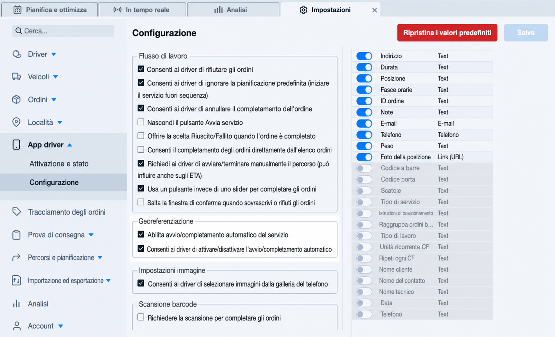Viewport: 555px width, 337px height.
Task: Click the Cerca search field
Action: pyautogui.click(x=63, y=31)
